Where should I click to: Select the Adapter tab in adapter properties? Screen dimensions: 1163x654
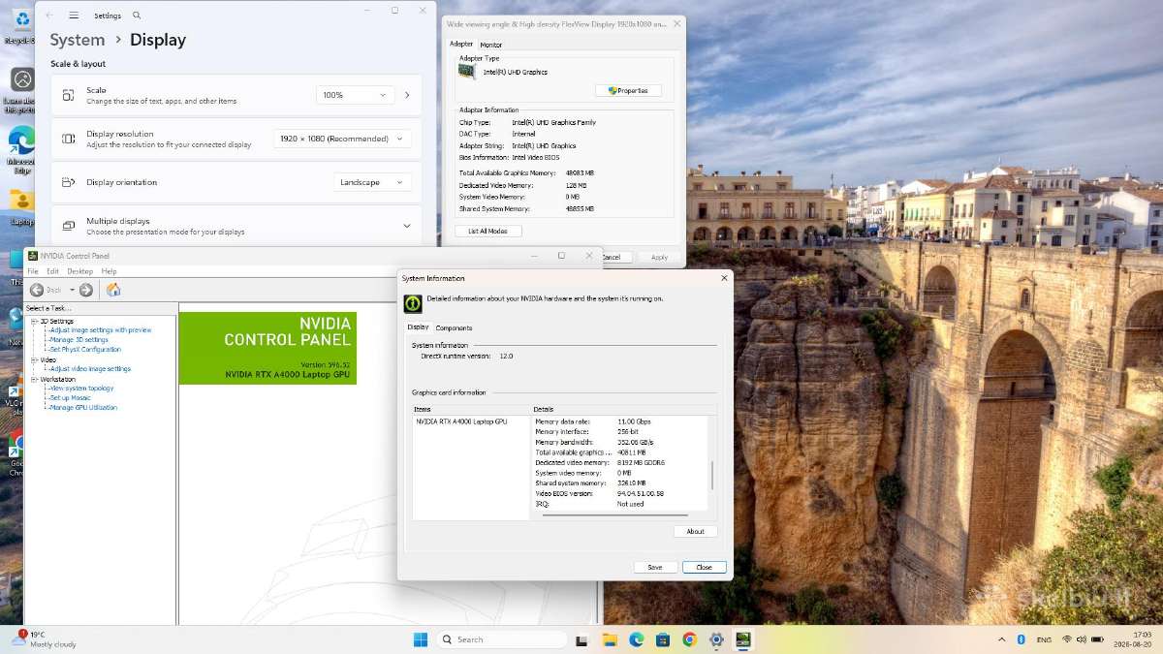pos(461,44)
